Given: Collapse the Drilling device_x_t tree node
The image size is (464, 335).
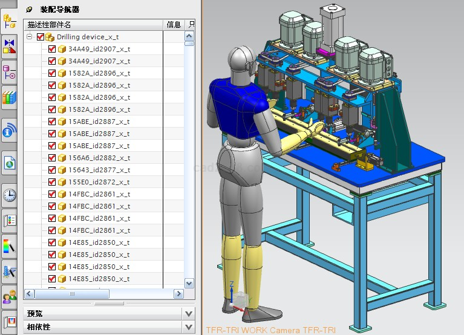Looking at the screenshot, I should point(30,37).
